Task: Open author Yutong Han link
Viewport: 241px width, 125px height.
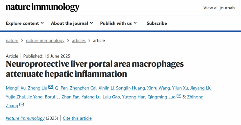Action: [x=134, y=97]
